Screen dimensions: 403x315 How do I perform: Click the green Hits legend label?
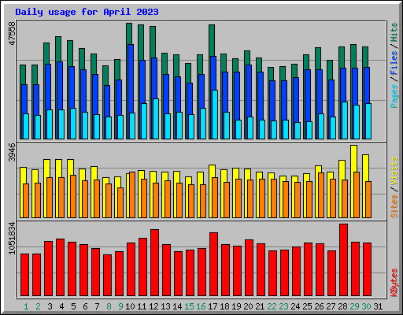click(394, 32)
